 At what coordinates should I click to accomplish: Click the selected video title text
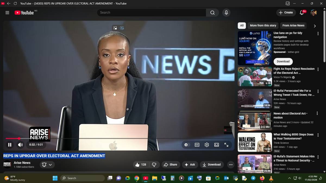click(x=54, y=156)
